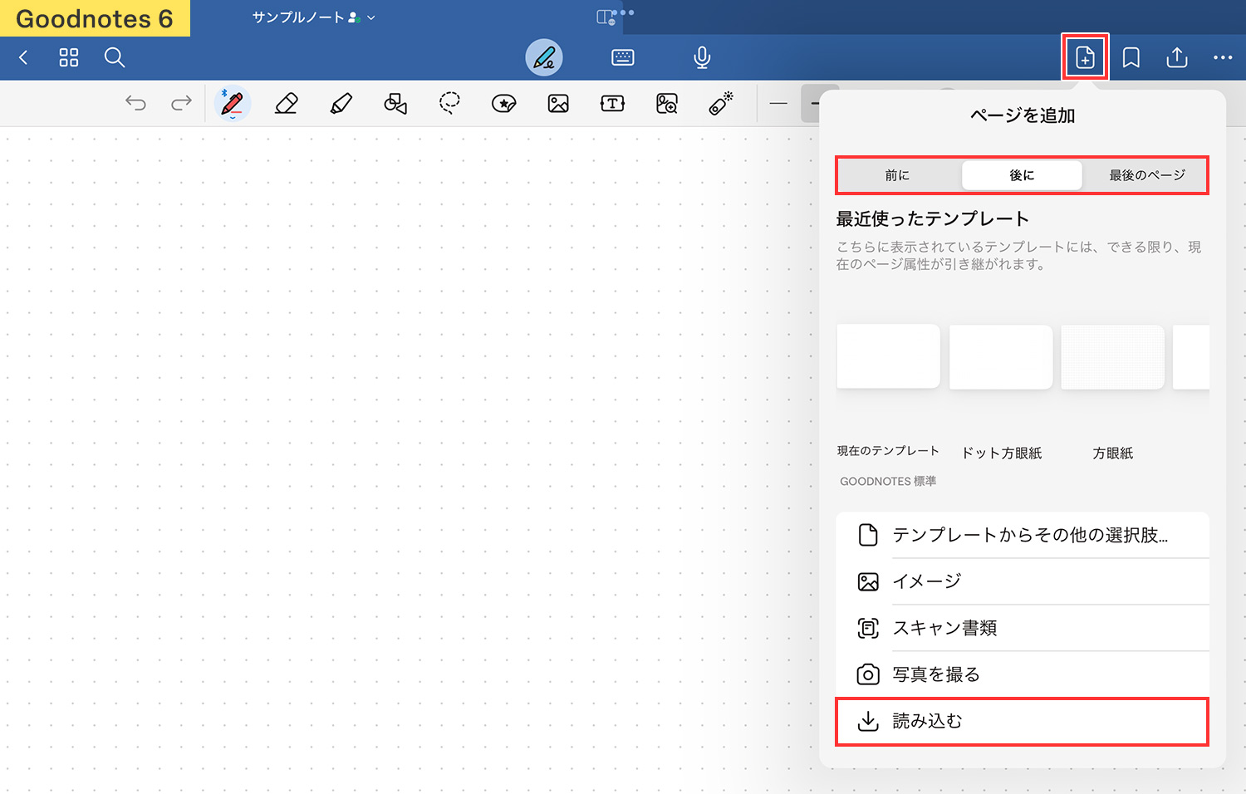This screenshot has height=794, width=1246.
Task: Select the イメージ menu entry
Action: coord(1022,581)
